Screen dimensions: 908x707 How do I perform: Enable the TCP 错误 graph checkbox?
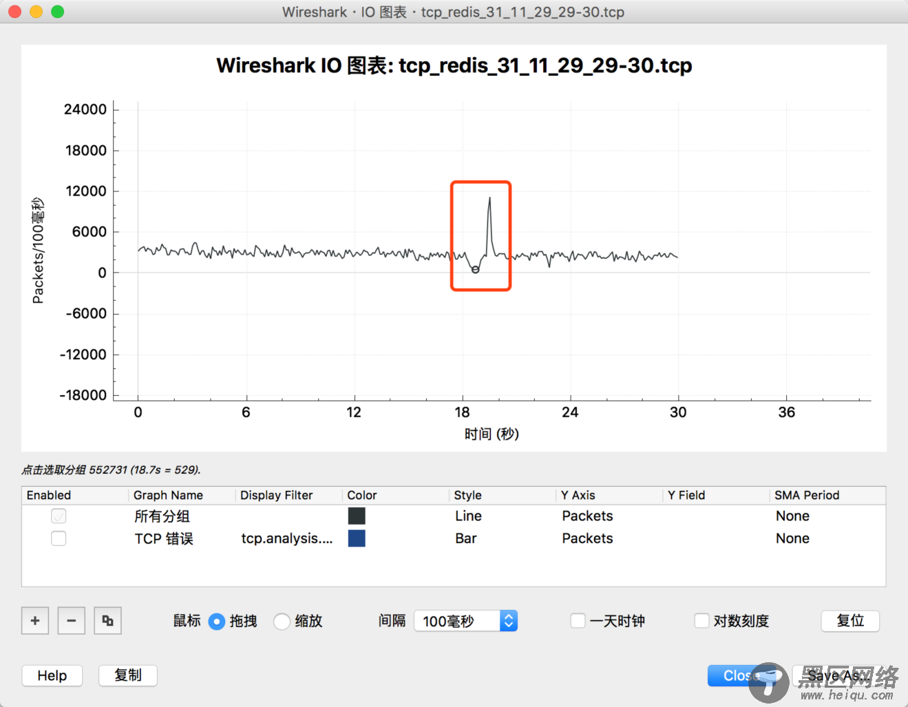[x=59, y=538]
